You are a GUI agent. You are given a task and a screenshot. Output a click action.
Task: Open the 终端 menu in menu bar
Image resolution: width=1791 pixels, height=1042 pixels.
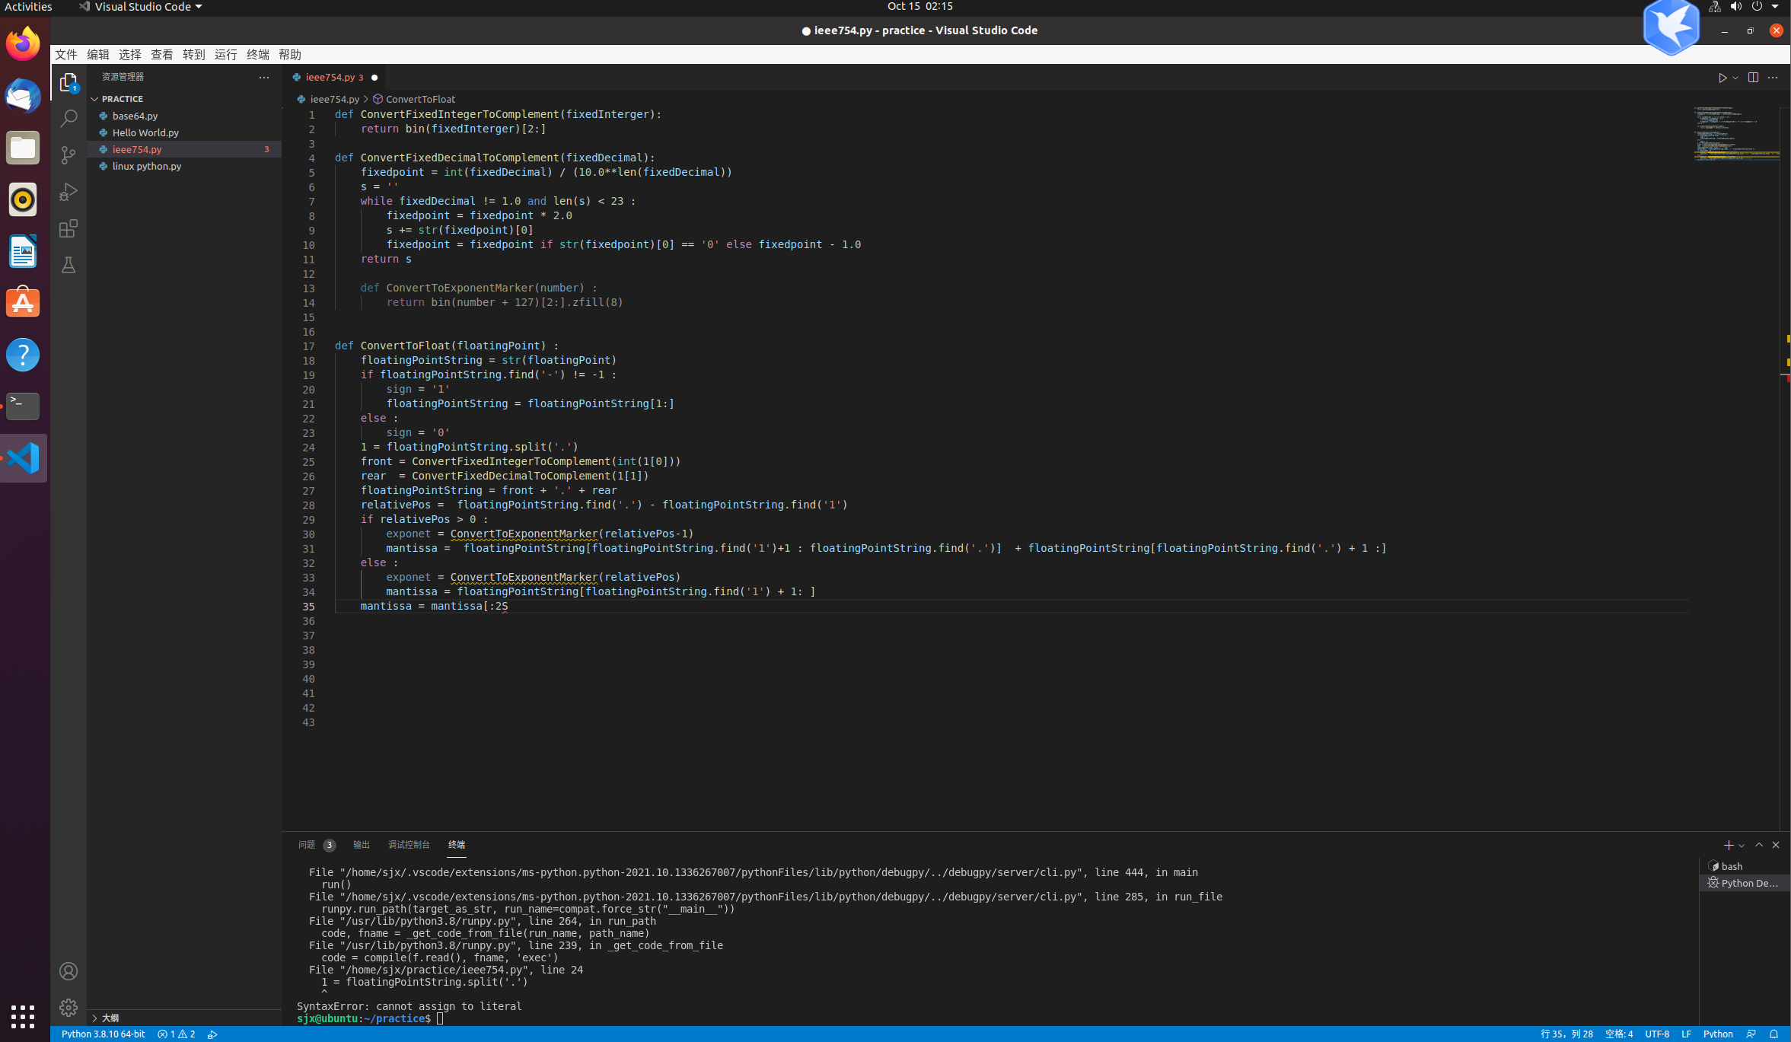click(257, 55)
